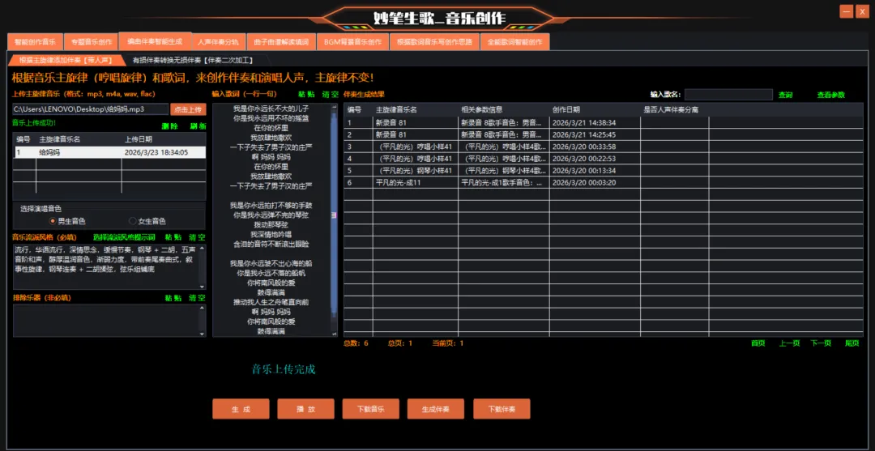Click the 播放 playback button
The width and height of the screenshot is (875, 451).
click(305, 409)
